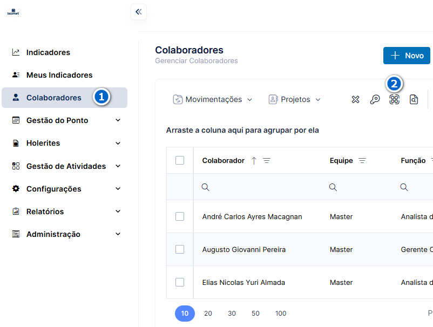This screenshot has width=433, height=327.
Task: Set page size to 100
Action: [x=281, y=313]
